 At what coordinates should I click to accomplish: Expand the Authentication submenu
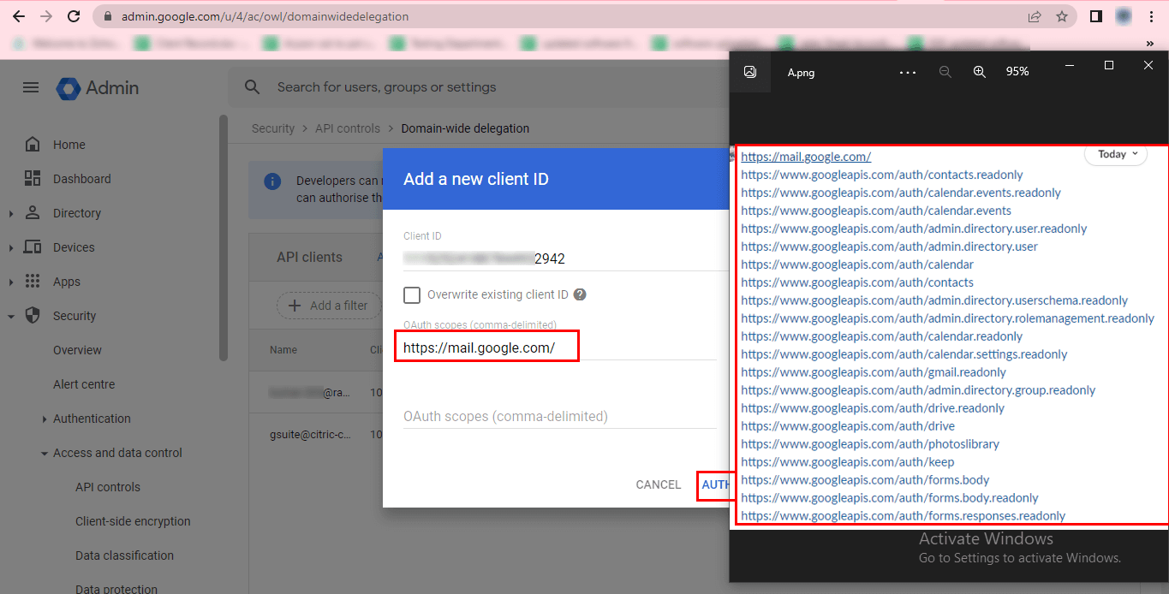[x=45, y=419]
